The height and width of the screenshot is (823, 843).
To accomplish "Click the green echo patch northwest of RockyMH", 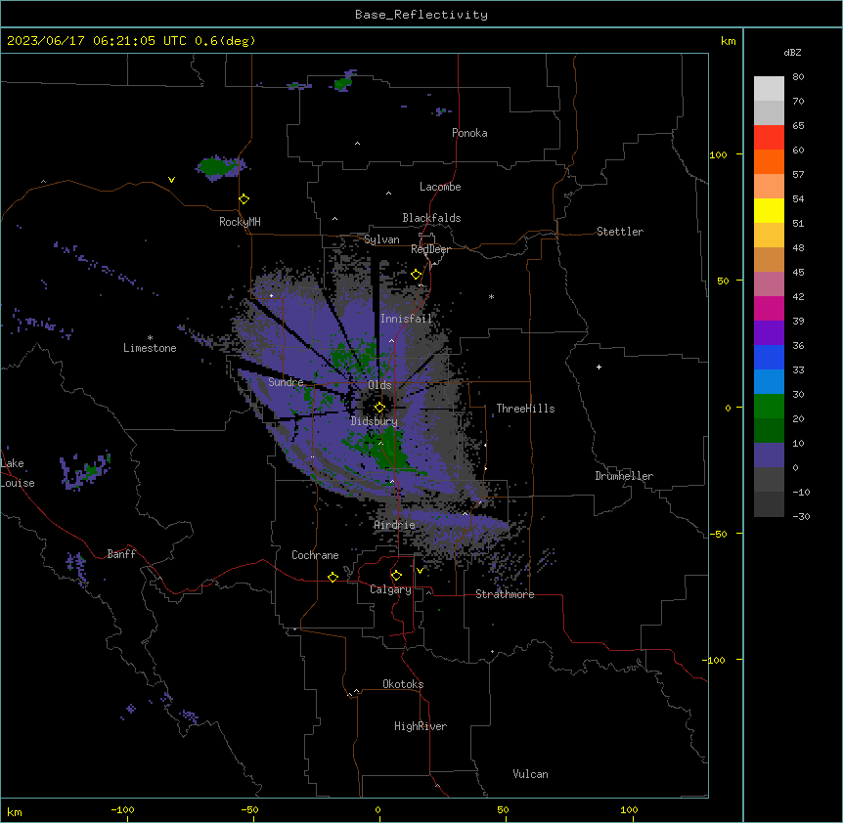I will tap(219, 167).
